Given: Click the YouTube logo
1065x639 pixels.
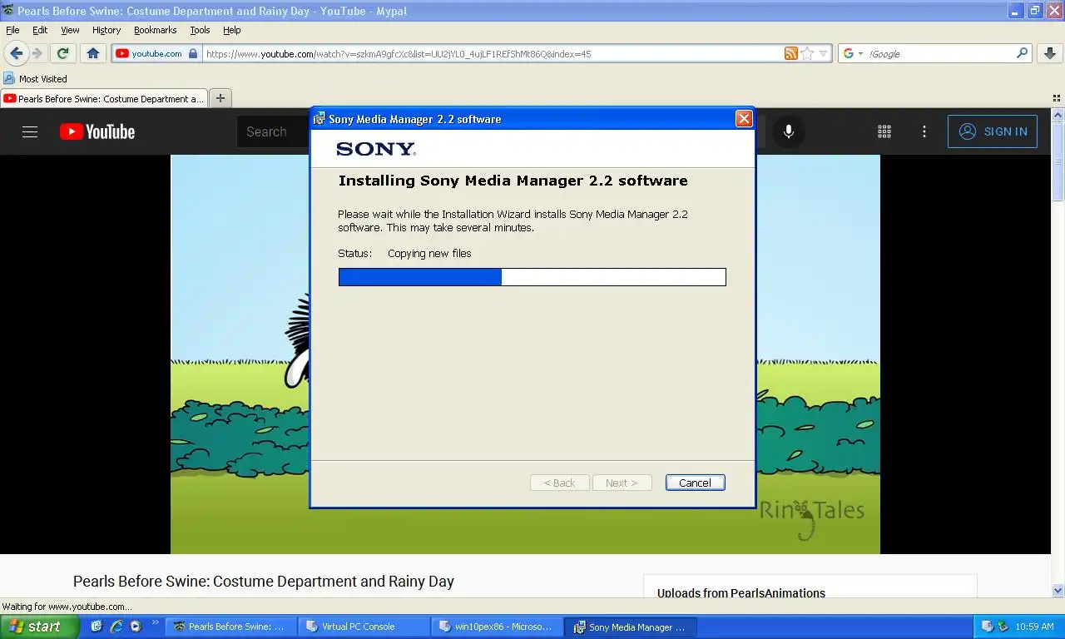Looking at the screenshot, I should point(97,131).
